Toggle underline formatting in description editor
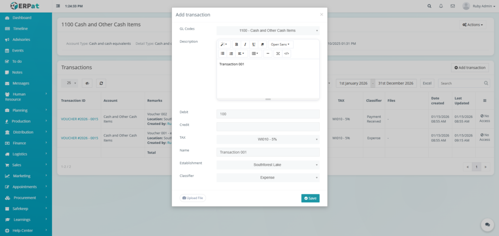This screenshot has height=236, width=499. click(253, 44)
